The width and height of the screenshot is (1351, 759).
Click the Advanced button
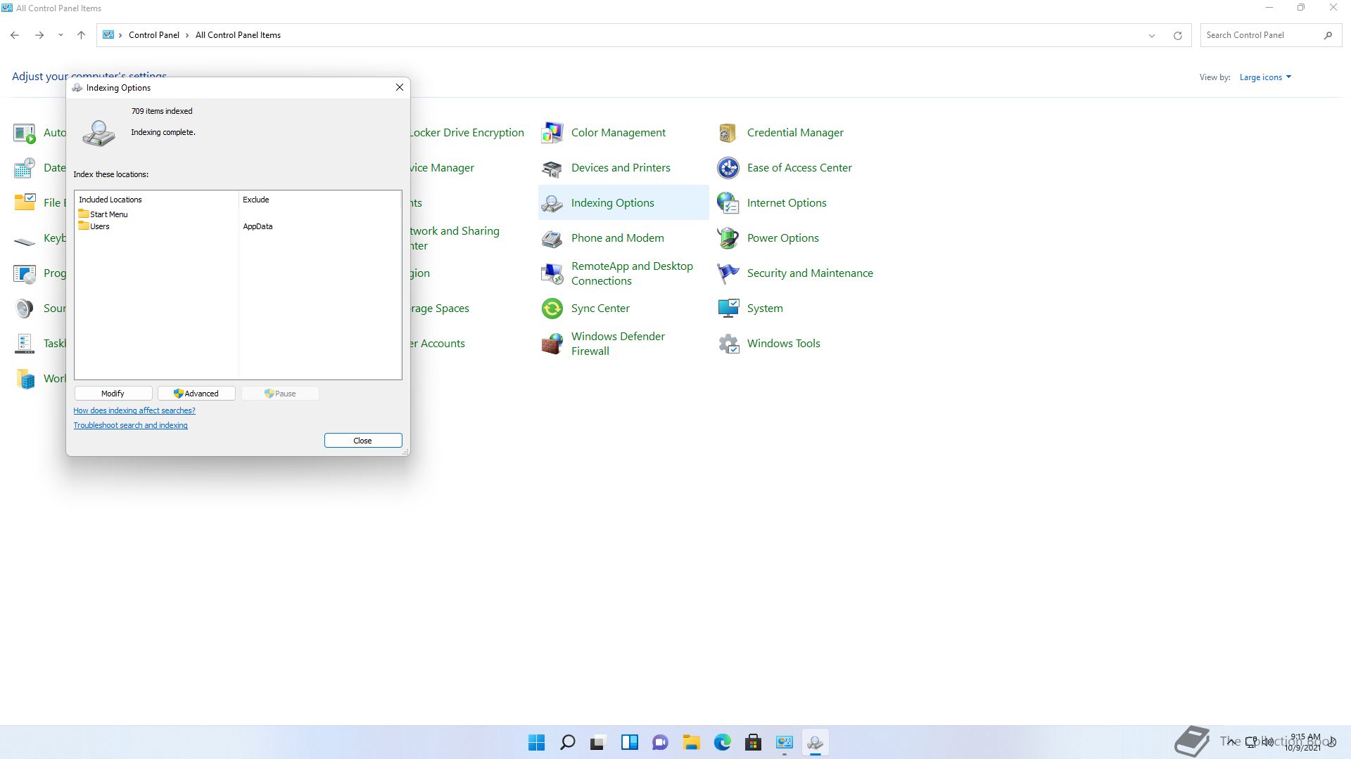pyautogui.click(x=196, y=394)
